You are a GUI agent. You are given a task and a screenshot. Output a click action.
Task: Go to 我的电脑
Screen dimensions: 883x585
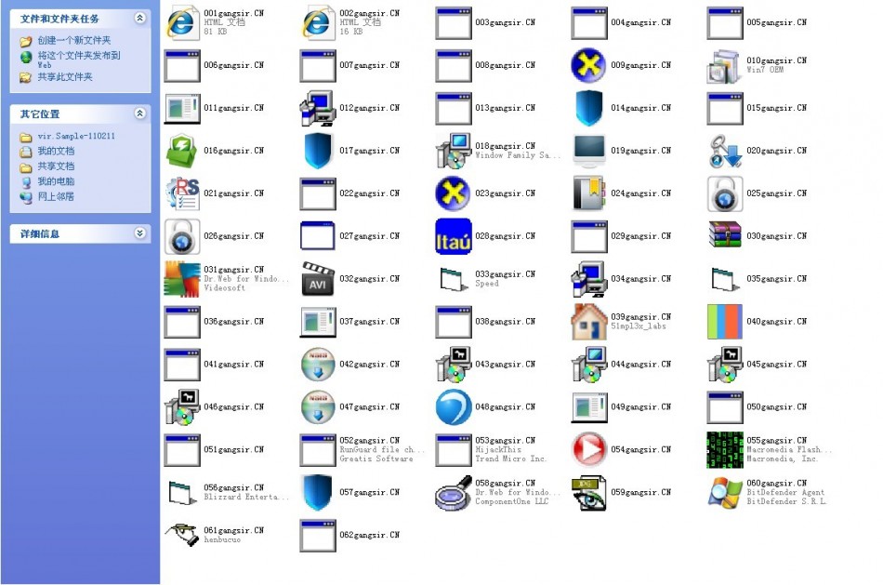pyautogui.click(x=56, y=181)
